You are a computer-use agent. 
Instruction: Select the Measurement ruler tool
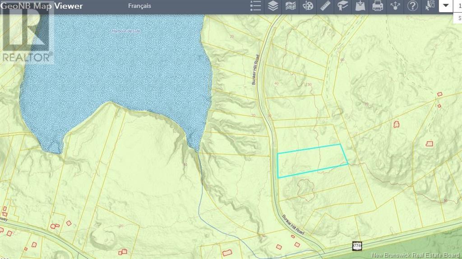[325, 6]
